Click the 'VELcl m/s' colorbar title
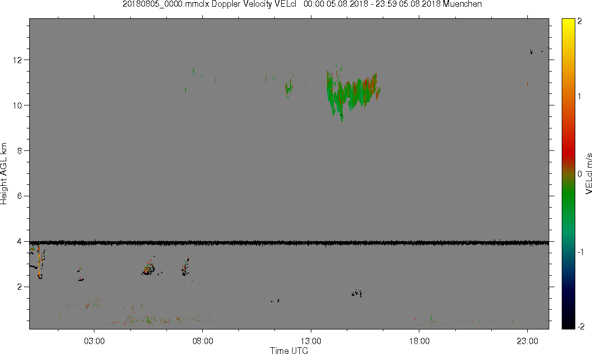592x354 pixels. pos(588,173)
